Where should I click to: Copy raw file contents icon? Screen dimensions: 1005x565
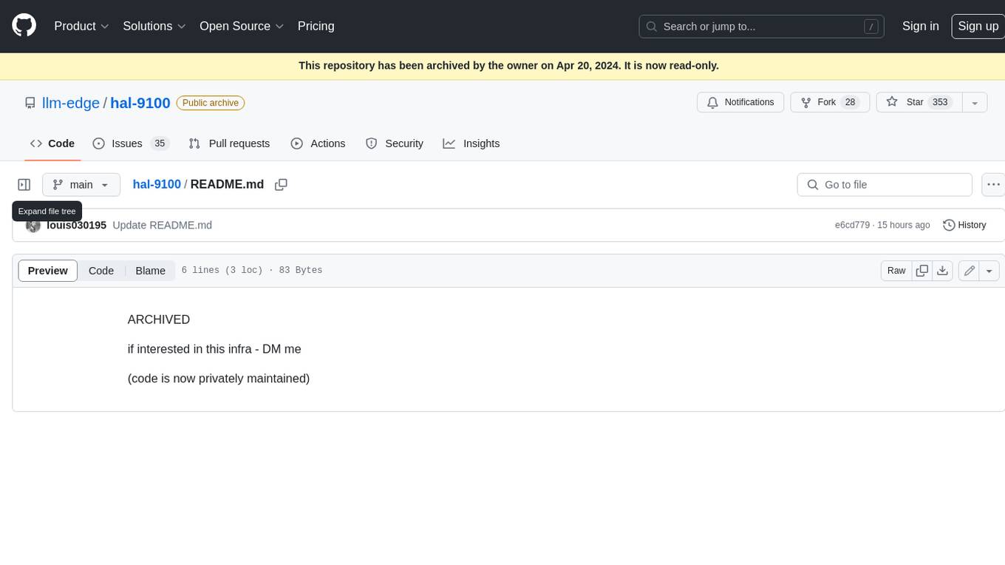point(922,271)
